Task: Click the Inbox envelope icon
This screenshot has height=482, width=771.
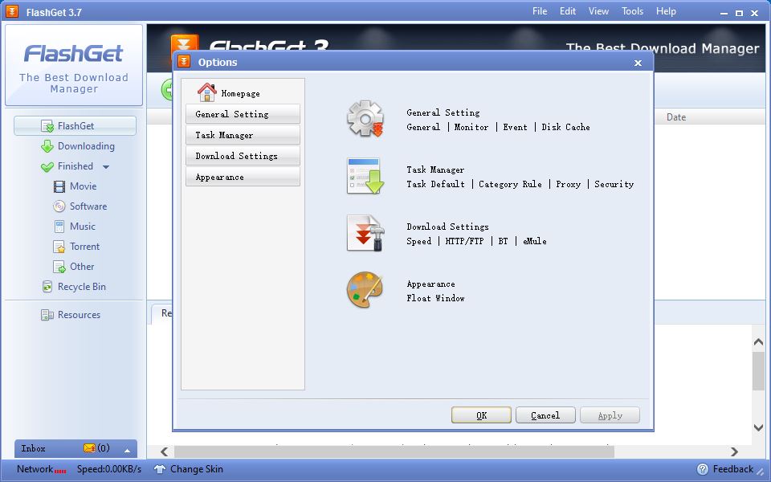Action: point(89,448)
